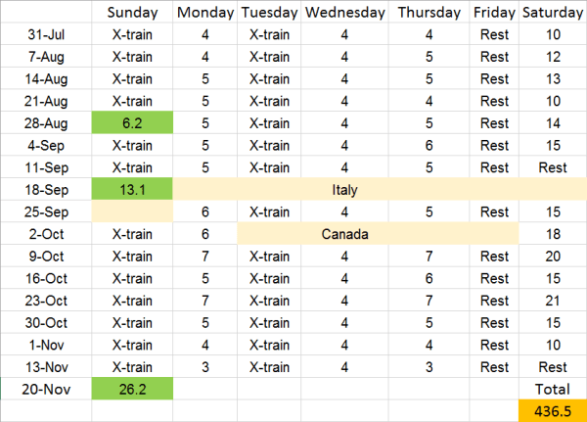Select Saturday's Rest cell in 11-Sep row
The height and width of the screenshot is (422, 587).
[554, 167]
